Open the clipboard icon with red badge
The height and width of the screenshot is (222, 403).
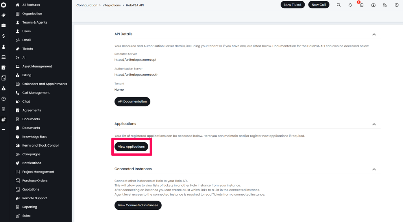362,5
